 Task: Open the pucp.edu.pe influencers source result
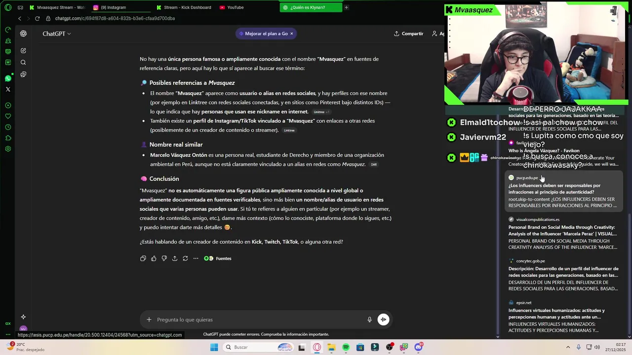tap(563, 192)
